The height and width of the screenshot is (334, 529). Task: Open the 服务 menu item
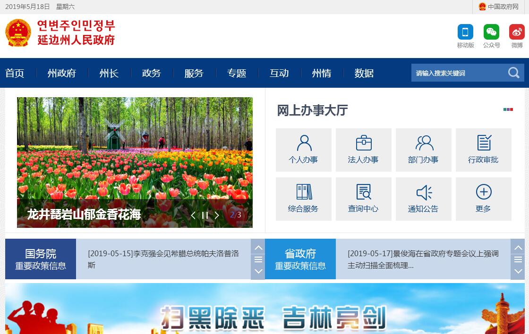pos(194,73)
